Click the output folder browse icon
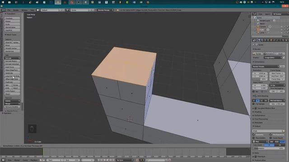 (x=284, y=131)
